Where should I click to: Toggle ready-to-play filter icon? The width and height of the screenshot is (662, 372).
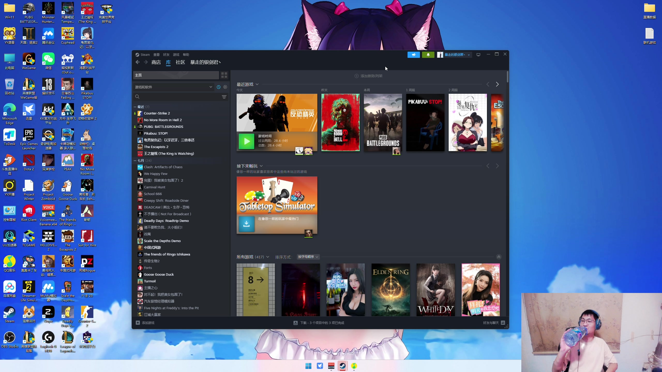(225, 87)
